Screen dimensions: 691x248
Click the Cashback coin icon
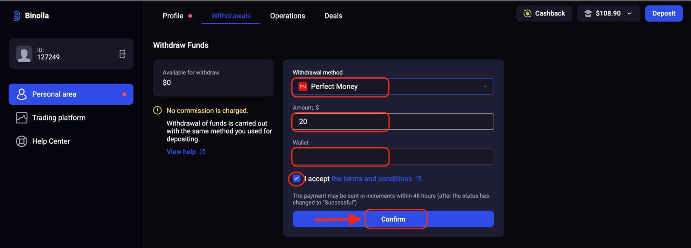point(527,13)
